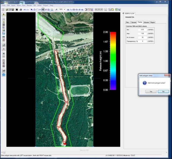172x159 pixels.
Task: Click the grey sphere icon in left sidebar
Action: (x=4, y=45)
